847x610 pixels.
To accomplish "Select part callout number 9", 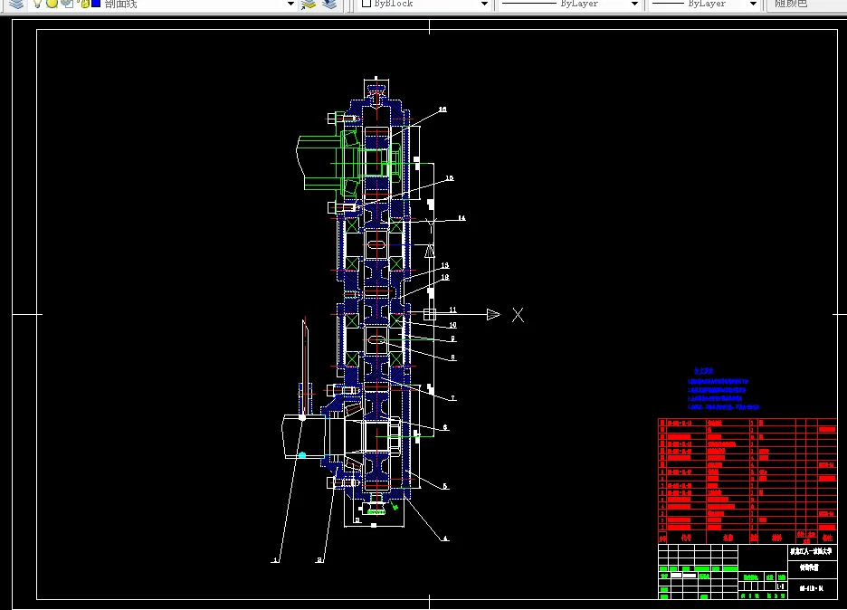I will [452, 338].
